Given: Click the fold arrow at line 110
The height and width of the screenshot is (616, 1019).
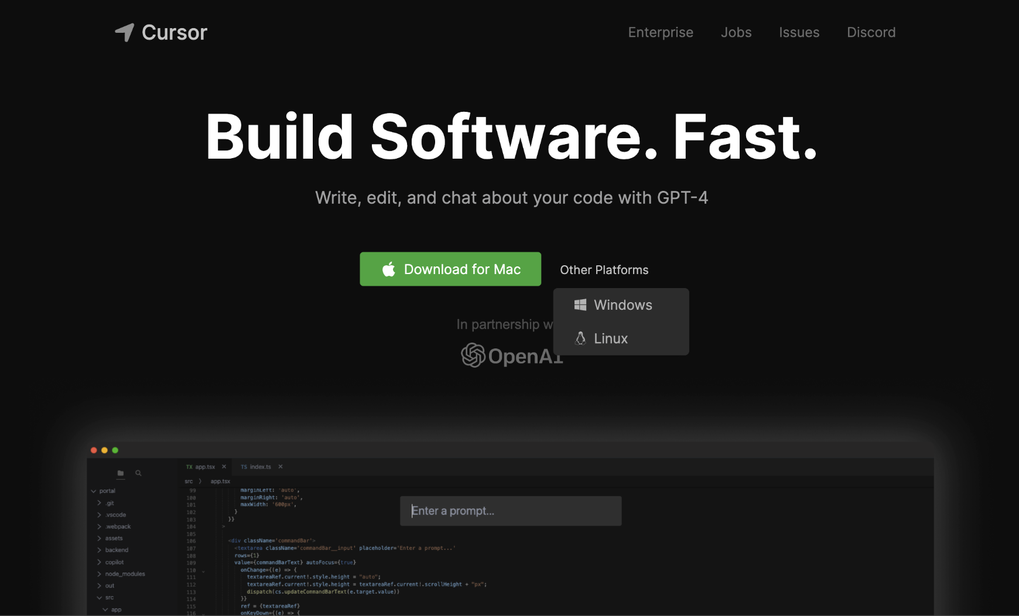Looking at the screenshot, I should [x=203, y=571].
